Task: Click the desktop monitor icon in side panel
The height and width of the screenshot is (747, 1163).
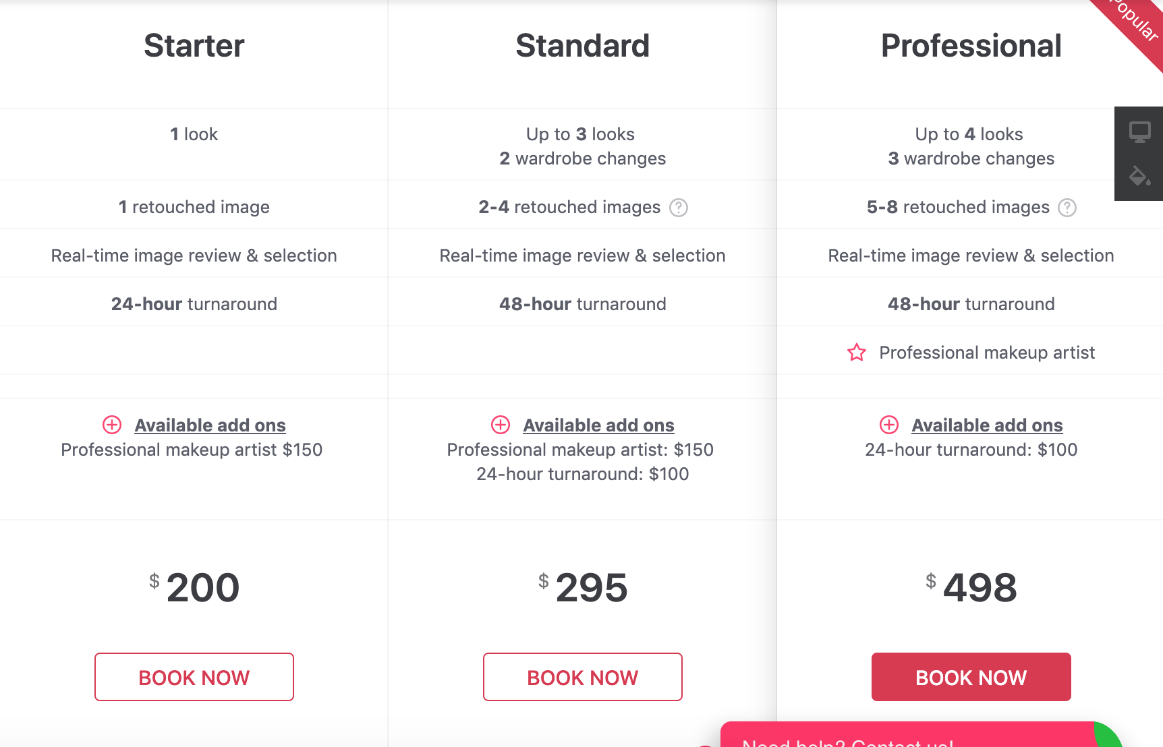Action: 1139,131
